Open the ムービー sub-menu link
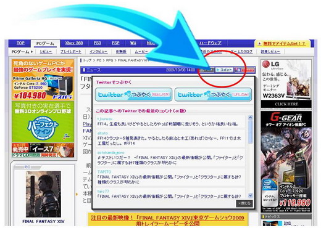 tap(141, 52)
